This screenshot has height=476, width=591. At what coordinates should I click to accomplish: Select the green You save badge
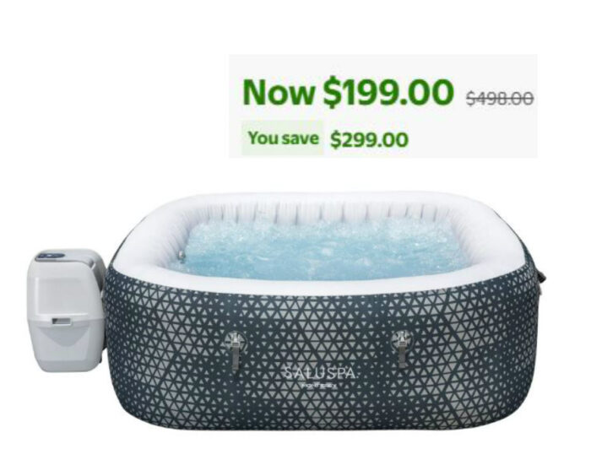283,138
